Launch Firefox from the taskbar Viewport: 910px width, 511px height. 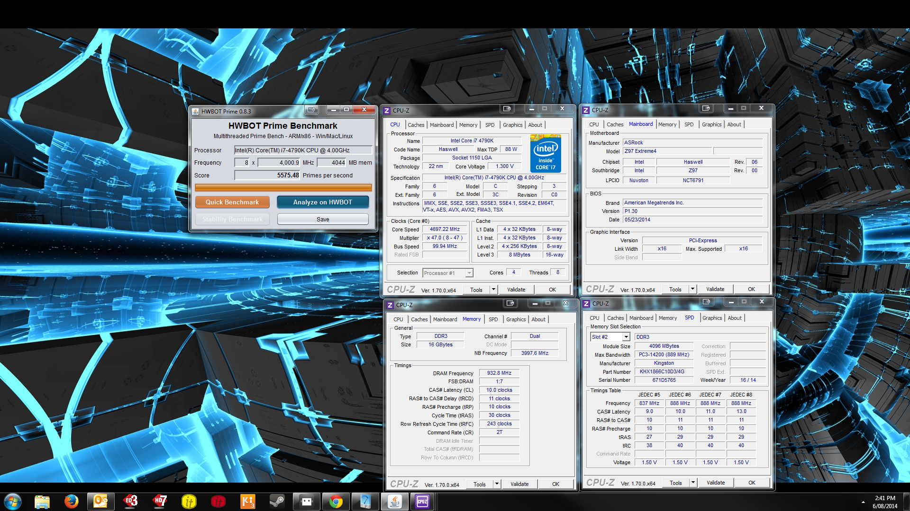coord(72,501)
